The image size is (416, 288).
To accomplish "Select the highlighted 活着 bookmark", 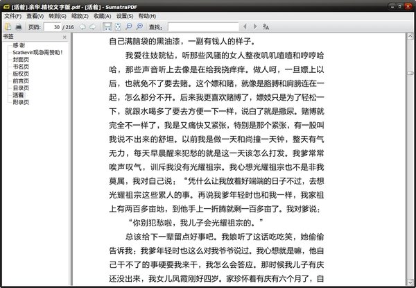I will 19,95.
